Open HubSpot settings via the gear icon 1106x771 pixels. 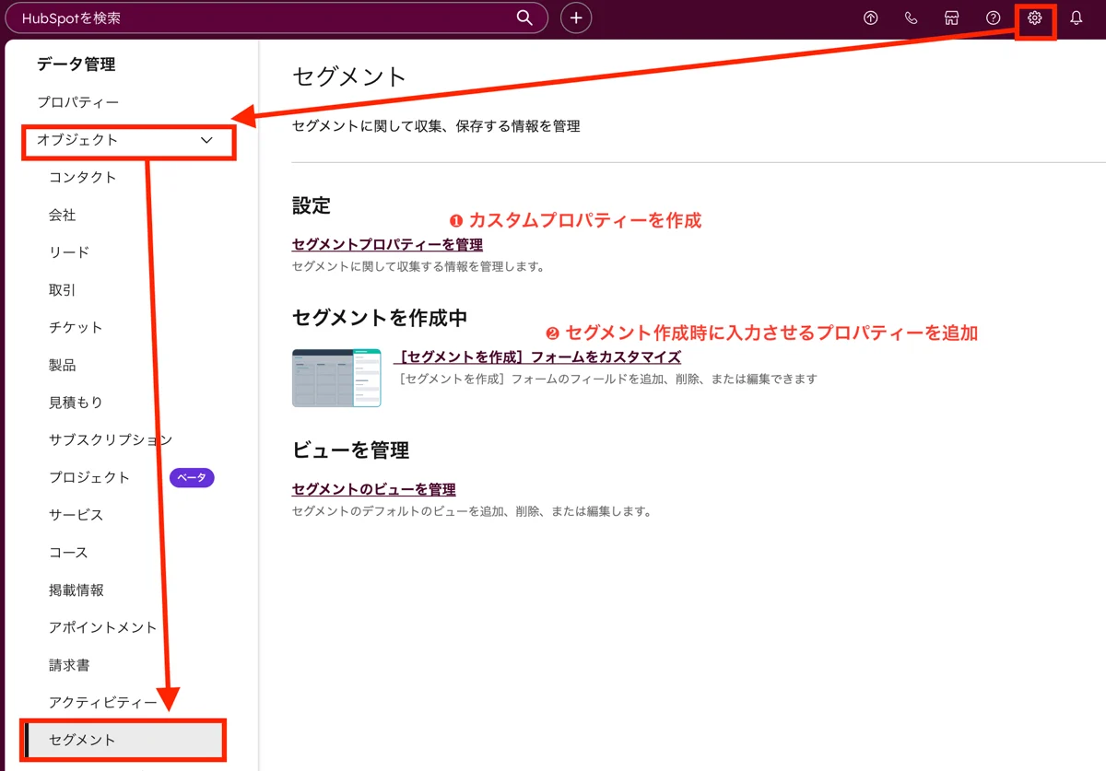[1035, 18]
